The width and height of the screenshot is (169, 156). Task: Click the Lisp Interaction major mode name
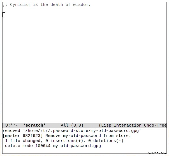121,125
